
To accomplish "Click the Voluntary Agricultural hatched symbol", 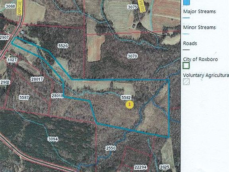I will pyautogui.click(x=186, y=82).
